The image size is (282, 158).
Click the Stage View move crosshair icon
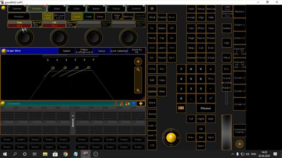[x=138, y=61]
